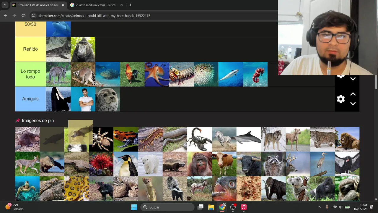The image size is (378, 213).
Task: Reload the Tiermaker page
Action: click(x=23, y=16)
